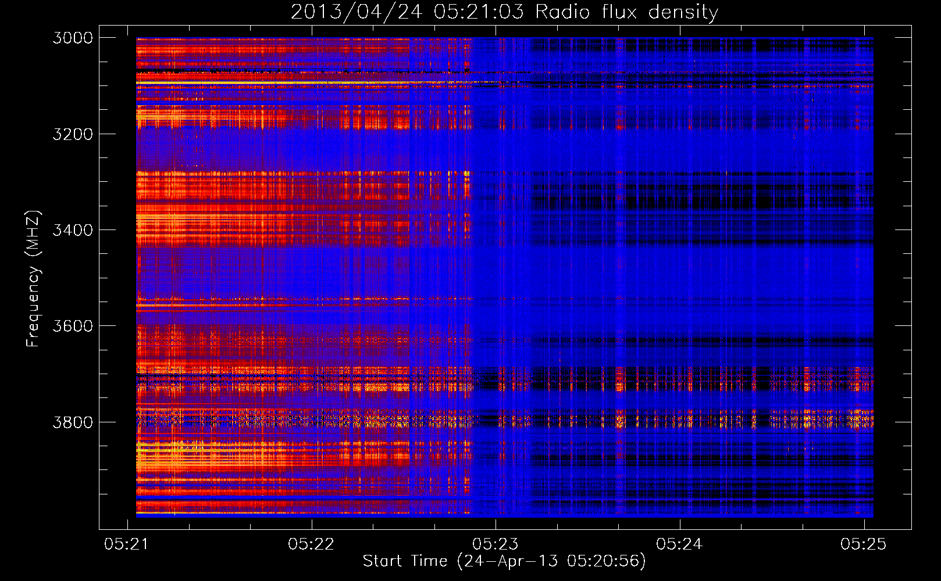
Task: Click the 3000 frequency axis label
Action: 73,38
